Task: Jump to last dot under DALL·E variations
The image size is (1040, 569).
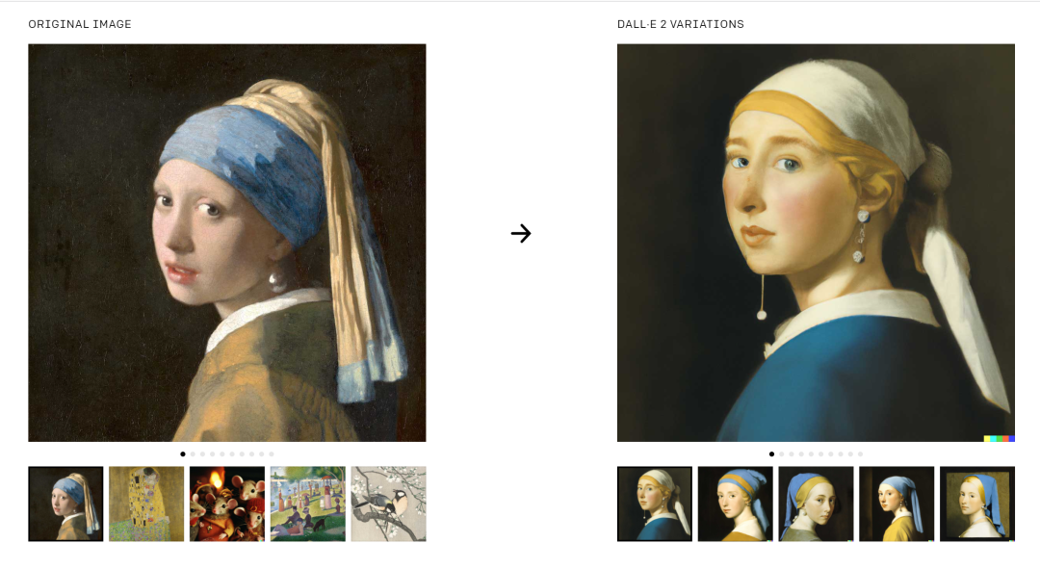Action: (x=860, y=454)
